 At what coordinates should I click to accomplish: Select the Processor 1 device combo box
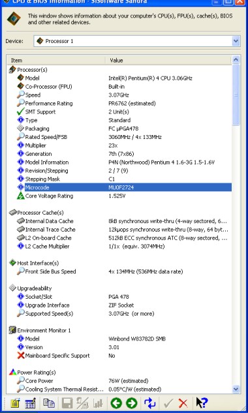(137, 41)
